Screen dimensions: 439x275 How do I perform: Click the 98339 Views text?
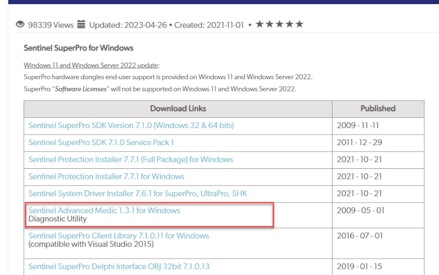[x=51, y=25]
